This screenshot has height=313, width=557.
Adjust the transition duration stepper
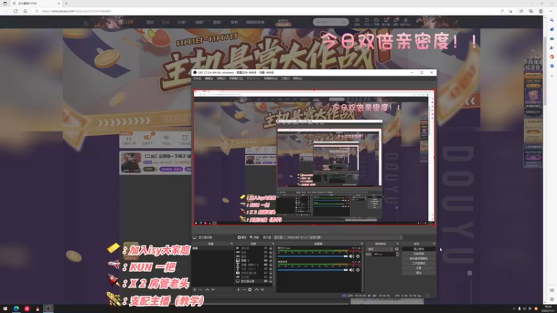[397, 254]
